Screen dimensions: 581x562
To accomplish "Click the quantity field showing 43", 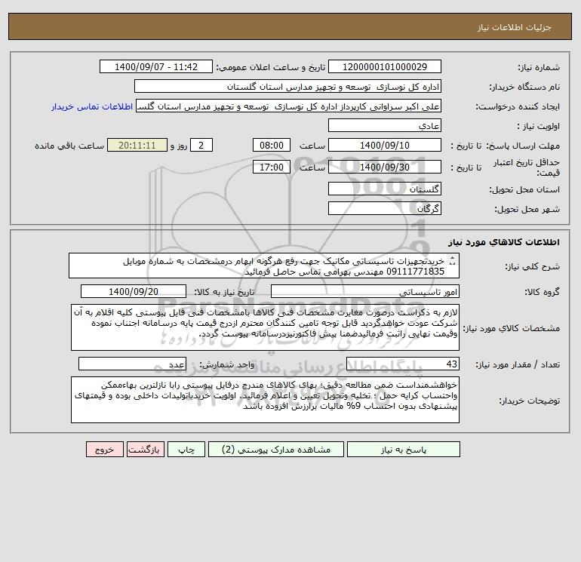I will [x=403, y=364].
